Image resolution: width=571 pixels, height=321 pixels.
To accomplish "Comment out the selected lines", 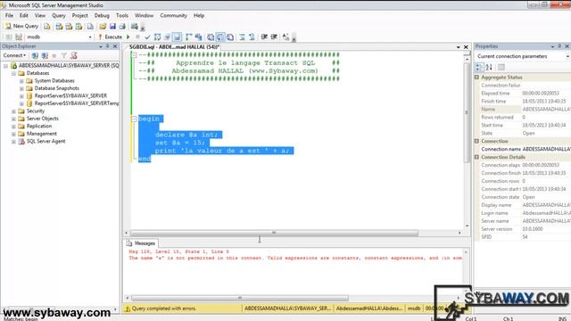I will 242,37.
